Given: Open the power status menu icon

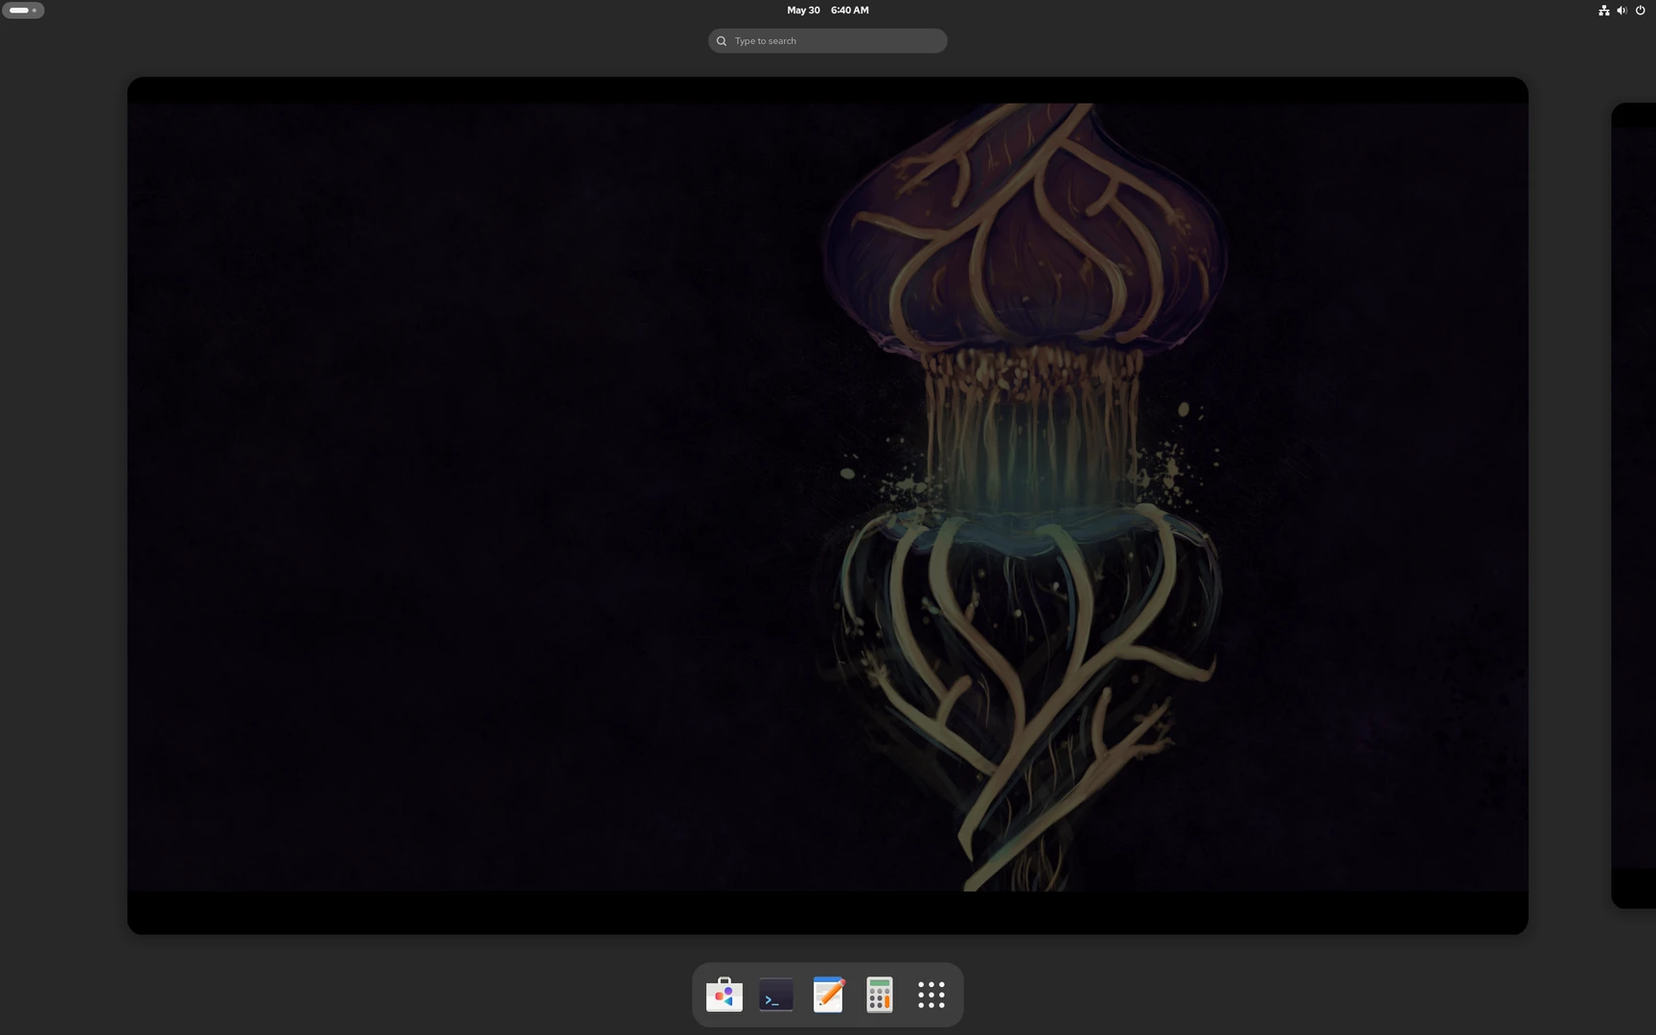Looking at the screenshot, I should (x=1641, y=10).
